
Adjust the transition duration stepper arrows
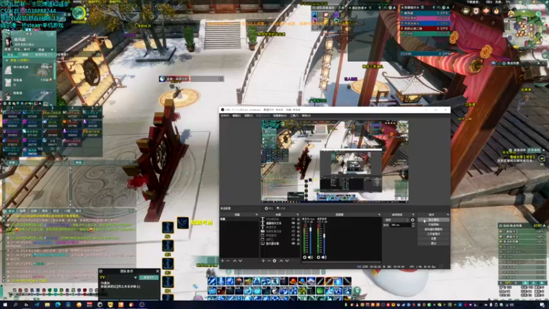tap(413, 225)
